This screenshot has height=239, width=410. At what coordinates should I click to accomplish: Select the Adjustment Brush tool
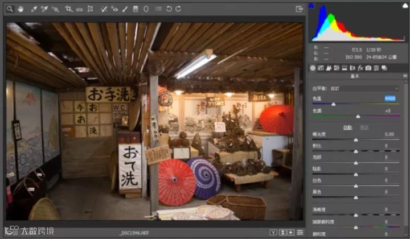point(125,9)
